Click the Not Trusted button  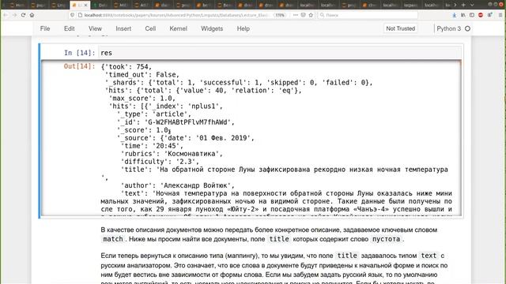point(401,28)
